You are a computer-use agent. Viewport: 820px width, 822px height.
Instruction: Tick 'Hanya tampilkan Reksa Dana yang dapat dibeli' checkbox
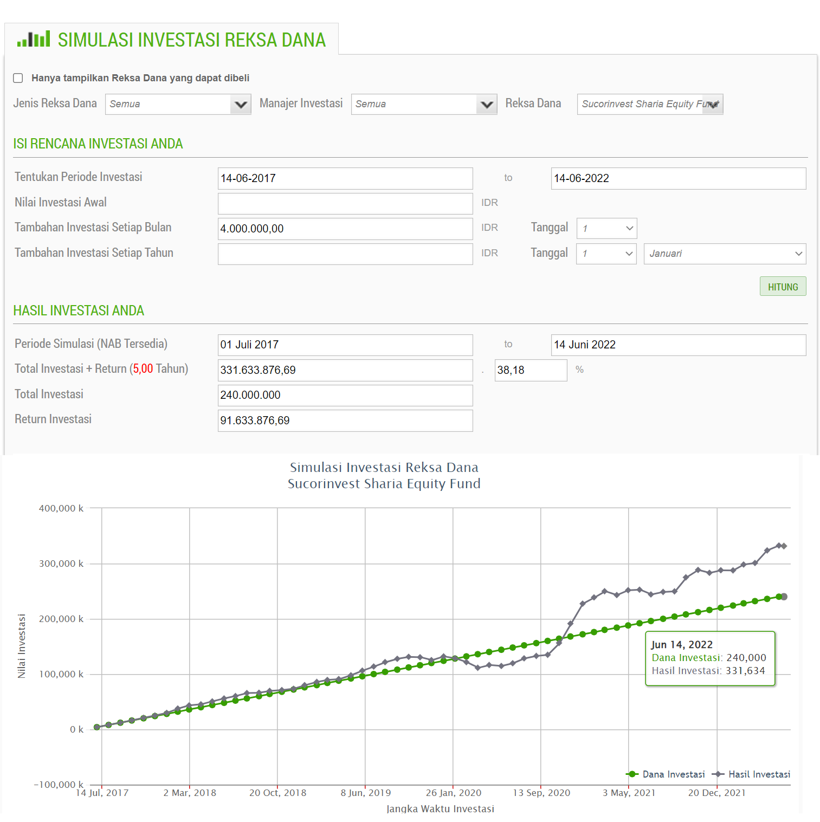[18, 78]
